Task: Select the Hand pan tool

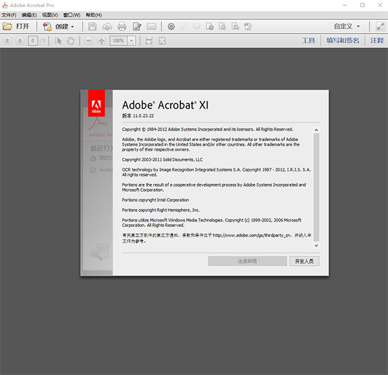Action: (70, 41)
